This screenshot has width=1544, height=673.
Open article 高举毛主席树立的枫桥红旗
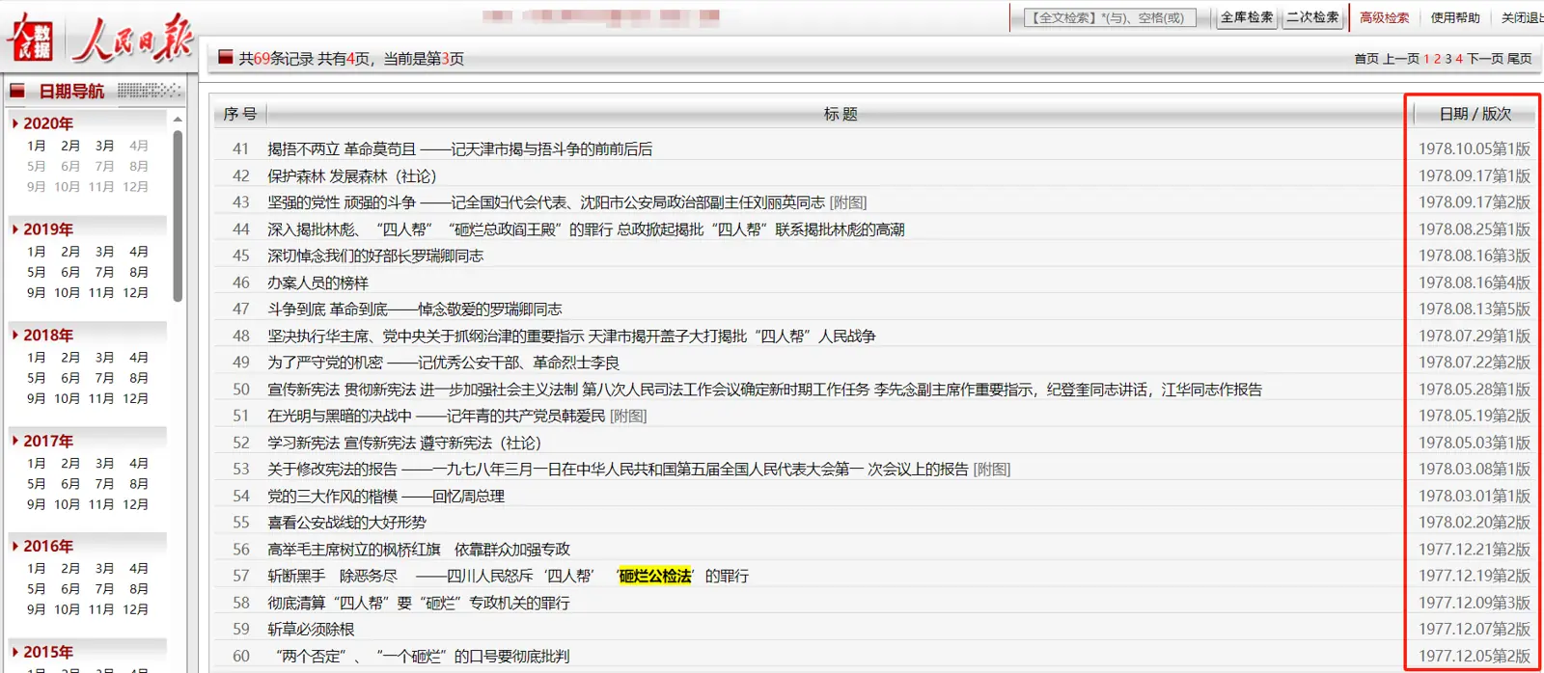point(419,550)
